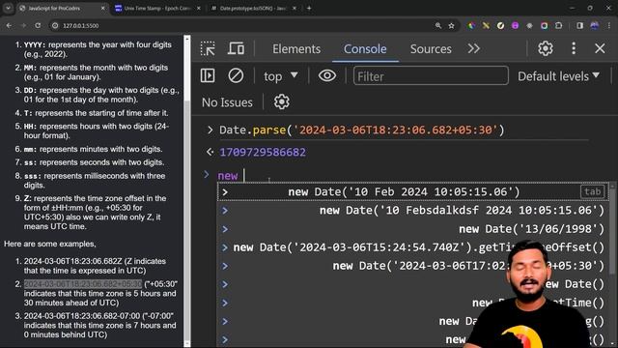Clear the console
618x348 pixels.
click(x=236, y=75)
